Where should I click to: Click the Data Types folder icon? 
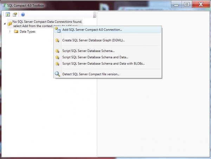(x=16, y=32)
